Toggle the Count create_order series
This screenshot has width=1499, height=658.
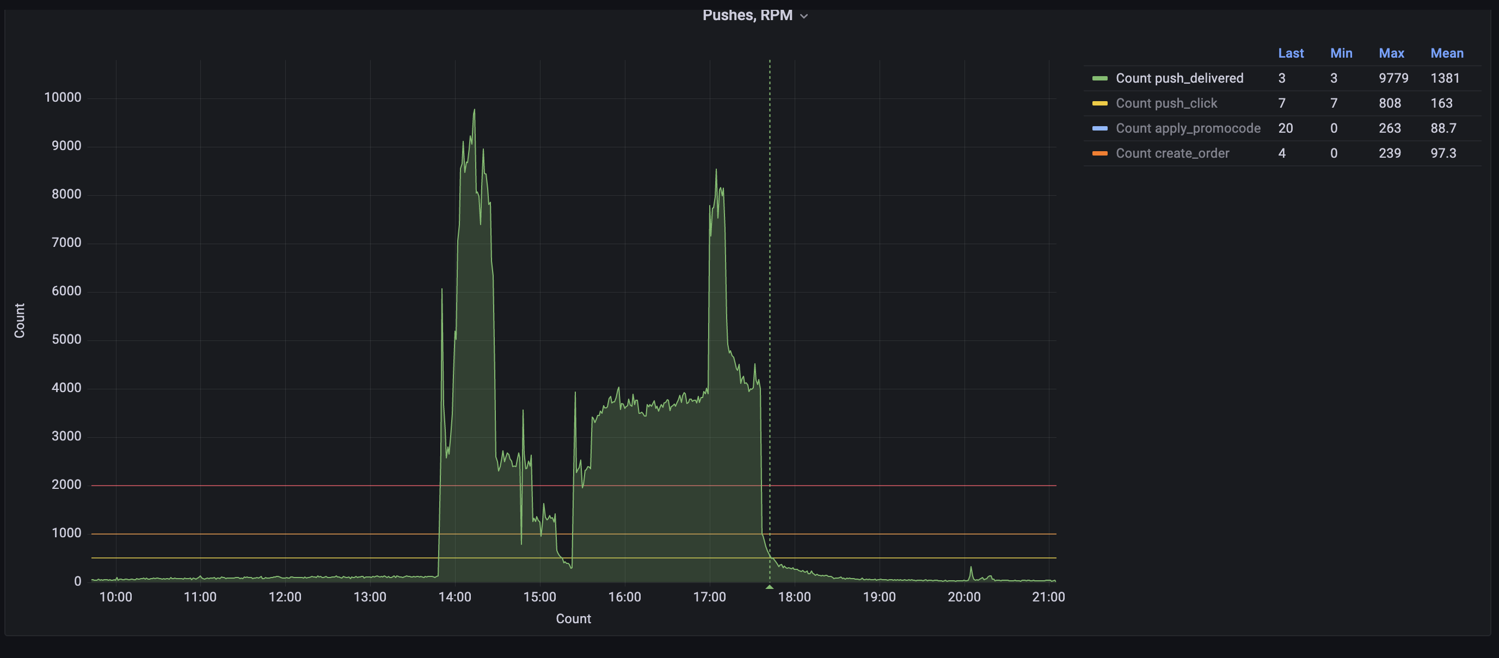pos(1172,153)
